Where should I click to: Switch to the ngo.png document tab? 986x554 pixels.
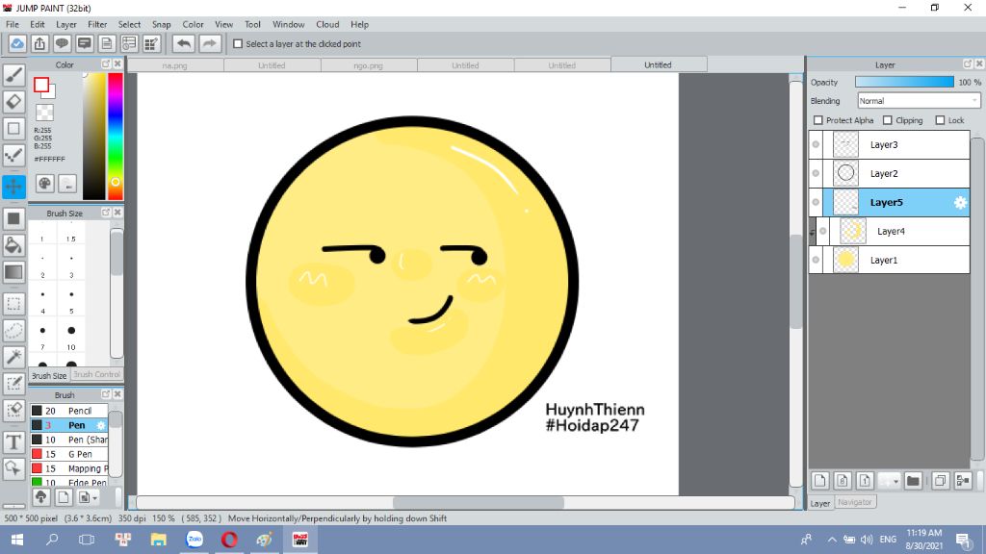369,65
